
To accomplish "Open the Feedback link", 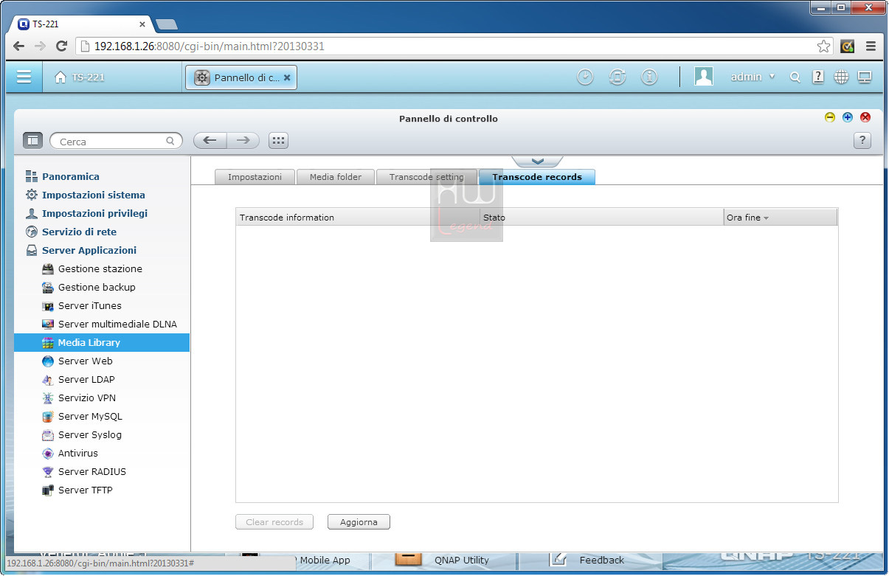I will pos(602,560).
